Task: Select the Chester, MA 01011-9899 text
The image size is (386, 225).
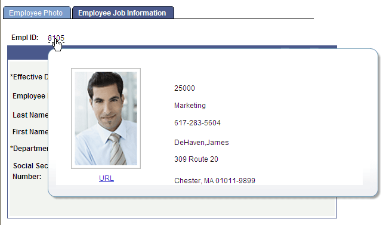Action: (215, 181)
